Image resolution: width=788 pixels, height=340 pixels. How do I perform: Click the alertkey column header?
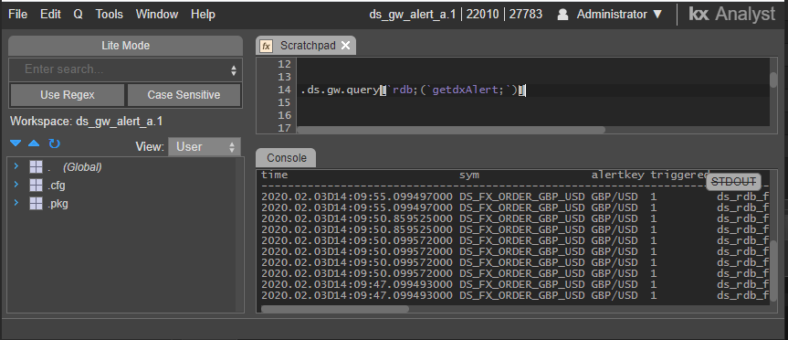coord(618,175)
